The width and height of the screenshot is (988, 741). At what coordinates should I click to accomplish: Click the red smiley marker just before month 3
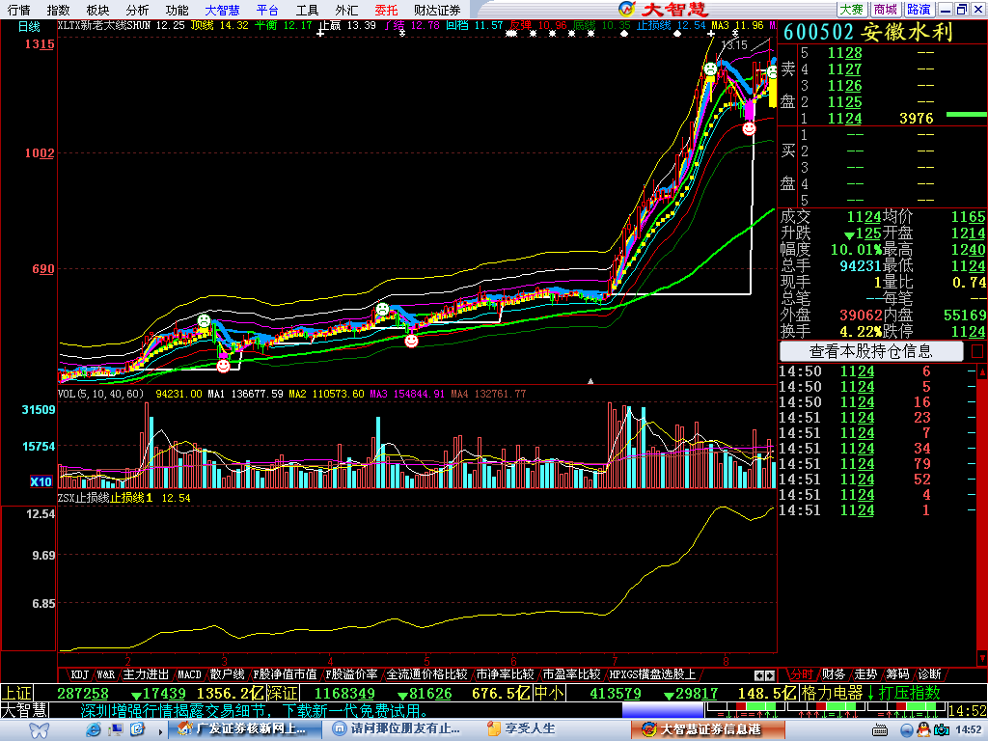[223, 366]
